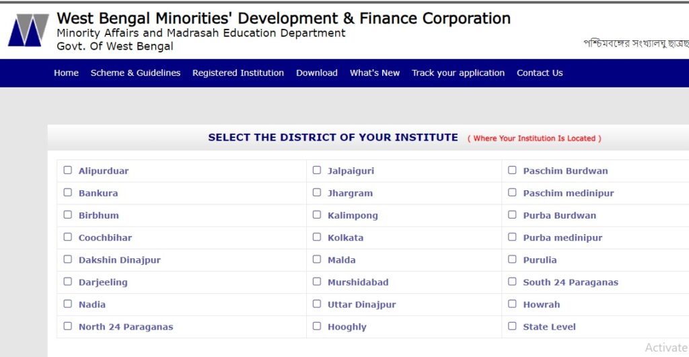Click the WBMDFC logo icon
689x357 pixels.
pyautogui.click(x=28, y=30)
